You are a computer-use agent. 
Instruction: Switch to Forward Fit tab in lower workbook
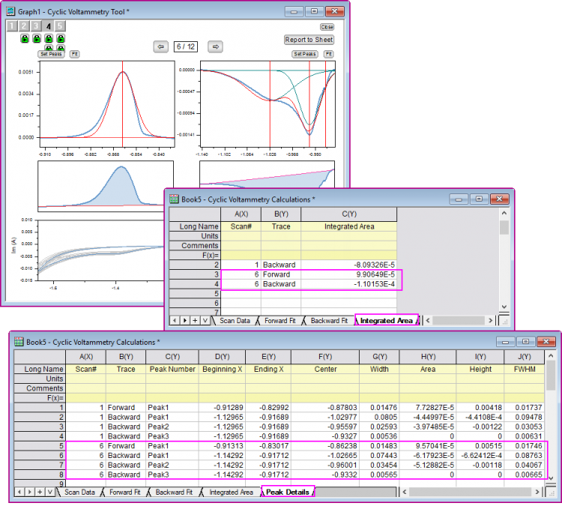[x=124, y=492]
